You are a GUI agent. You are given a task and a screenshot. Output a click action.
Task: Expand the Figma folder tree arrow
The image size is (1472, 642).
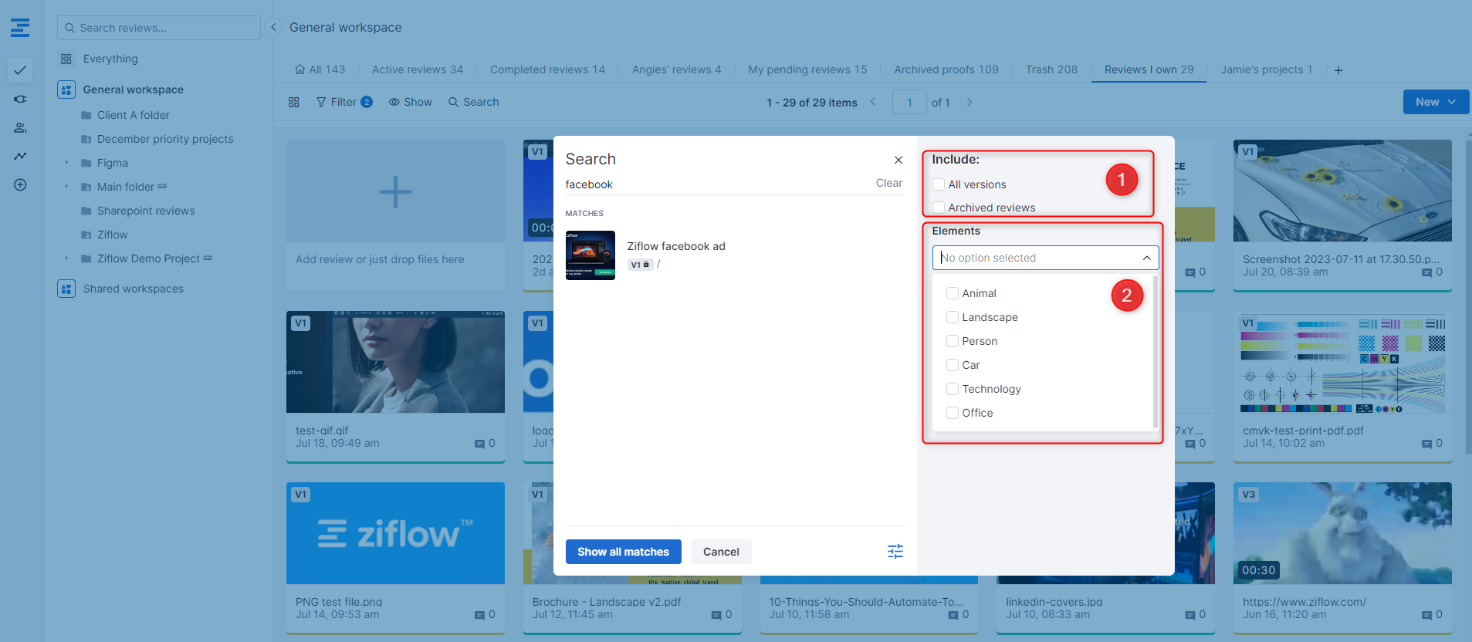pos(66,163)
